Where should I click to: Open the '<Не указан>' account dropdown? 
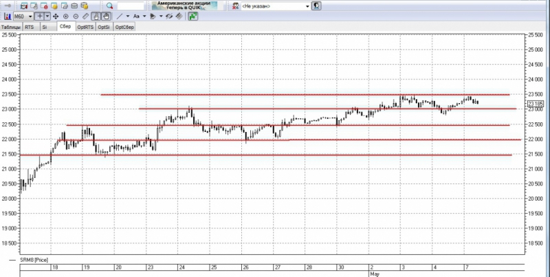pyautogui.click(x=276, y=6)
